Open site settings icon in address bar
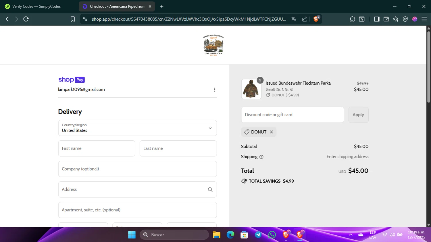The width and height of the screenshot is (431, 242). 85,19
